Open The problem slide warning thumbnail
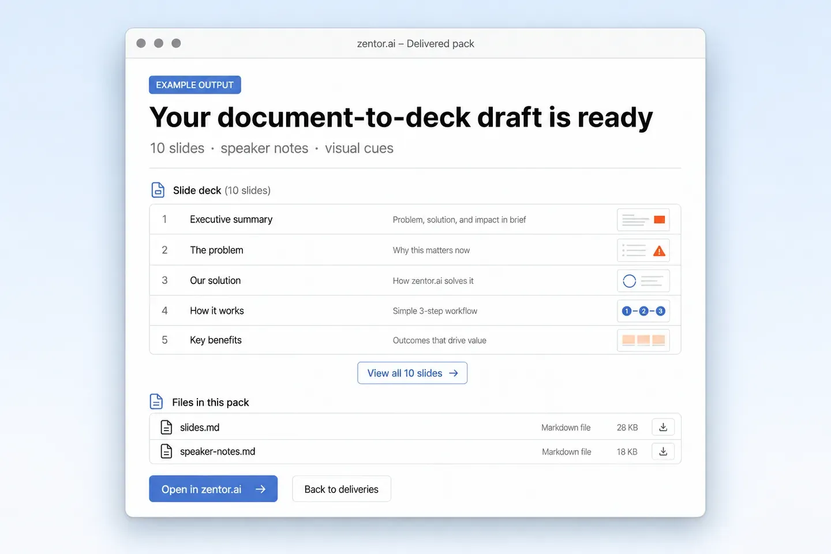This screenshot has height=554, width=831. pyautogui.click(x=643, y=250)
